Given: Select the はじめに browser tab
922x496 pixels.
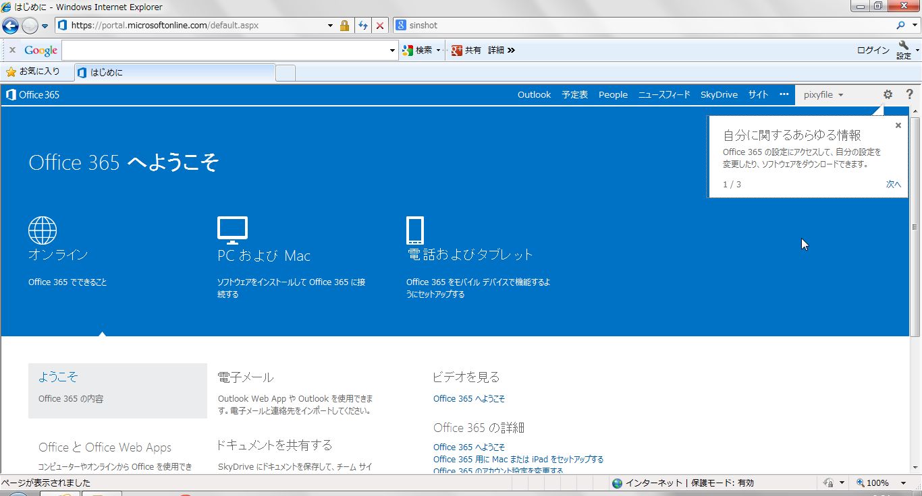Looking at the screenshot, I should 175,72.
